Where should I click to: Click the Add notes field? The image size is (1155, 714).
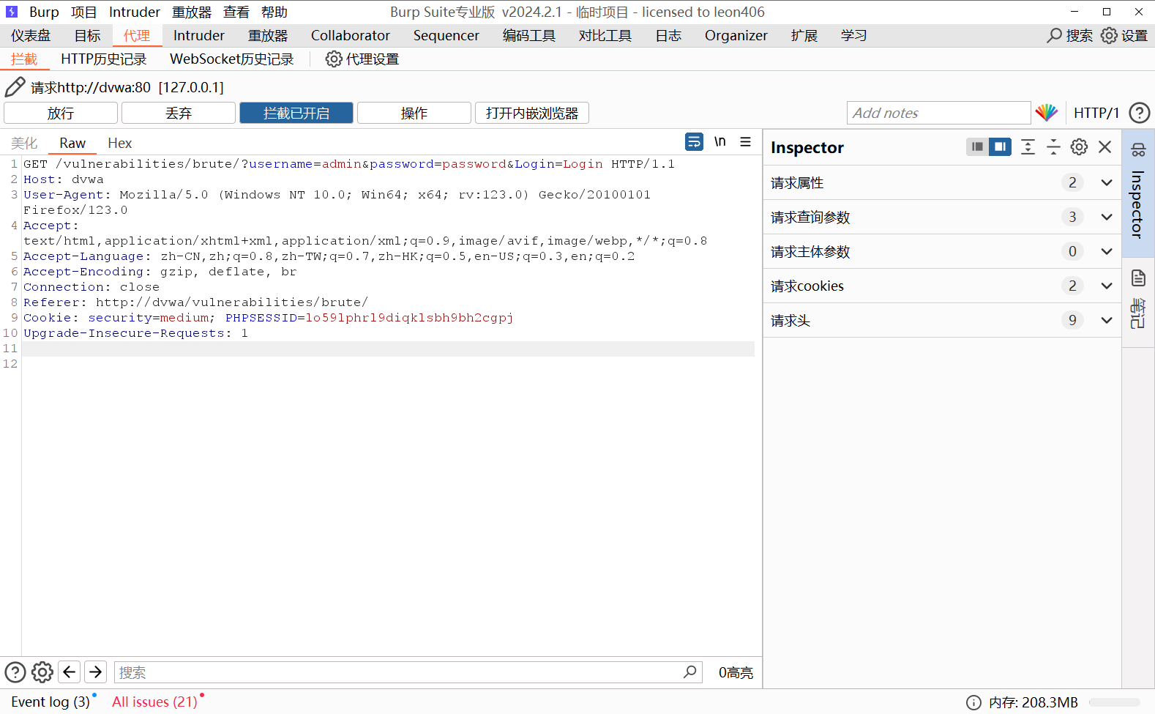(x=939, y=113)
